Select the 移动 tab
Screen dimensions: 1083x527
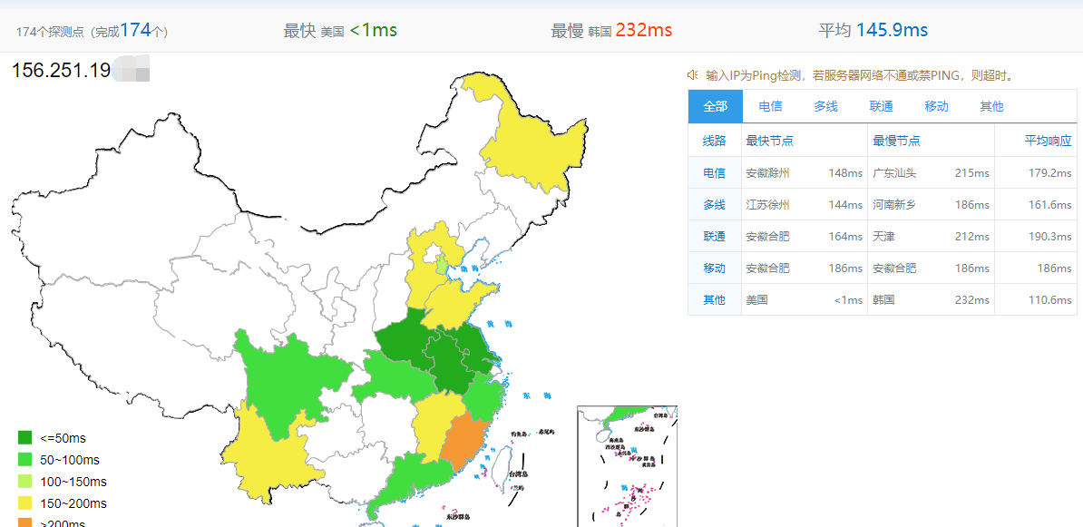(937, 106)
